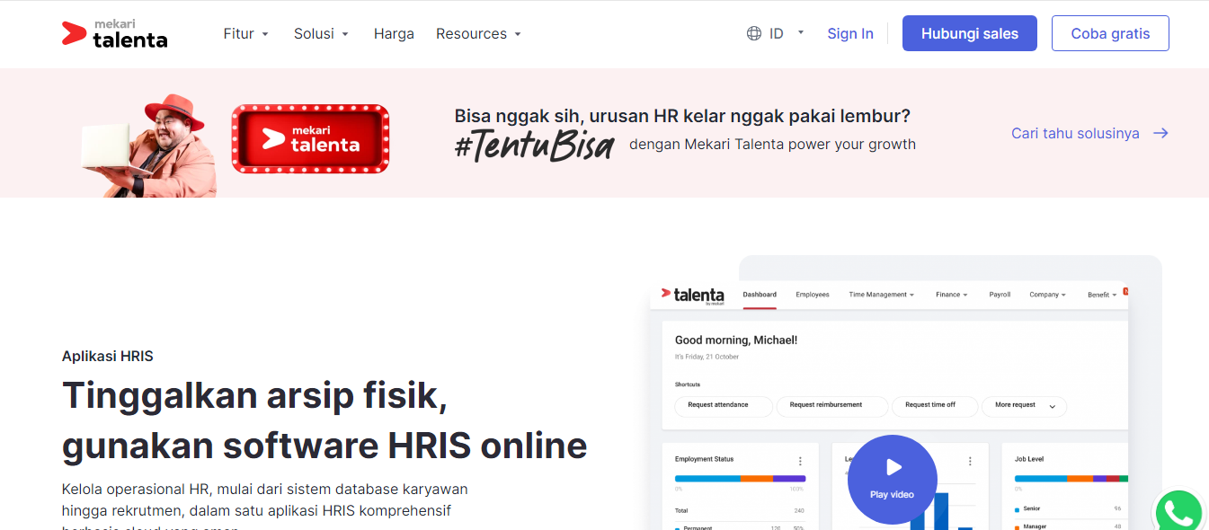Click the red Mekari Talenta banner badge
This screenshot has height=530, width=1209.
(310, 138)
